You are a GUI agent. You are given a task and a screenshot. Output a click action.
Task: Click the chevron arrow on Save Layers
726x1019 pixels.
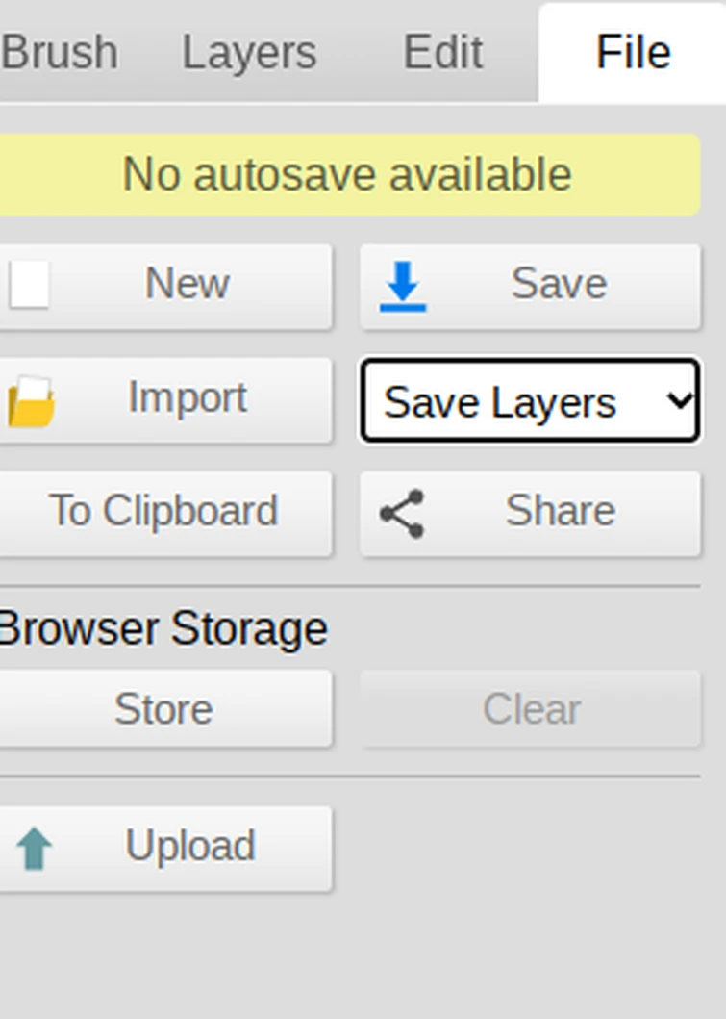tap(679, 400)
